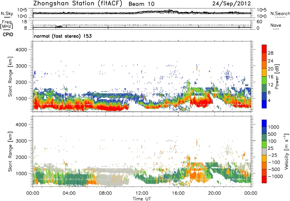
Task: Click the '60' tick label right of frequency panel
Action: click(260, 22)
